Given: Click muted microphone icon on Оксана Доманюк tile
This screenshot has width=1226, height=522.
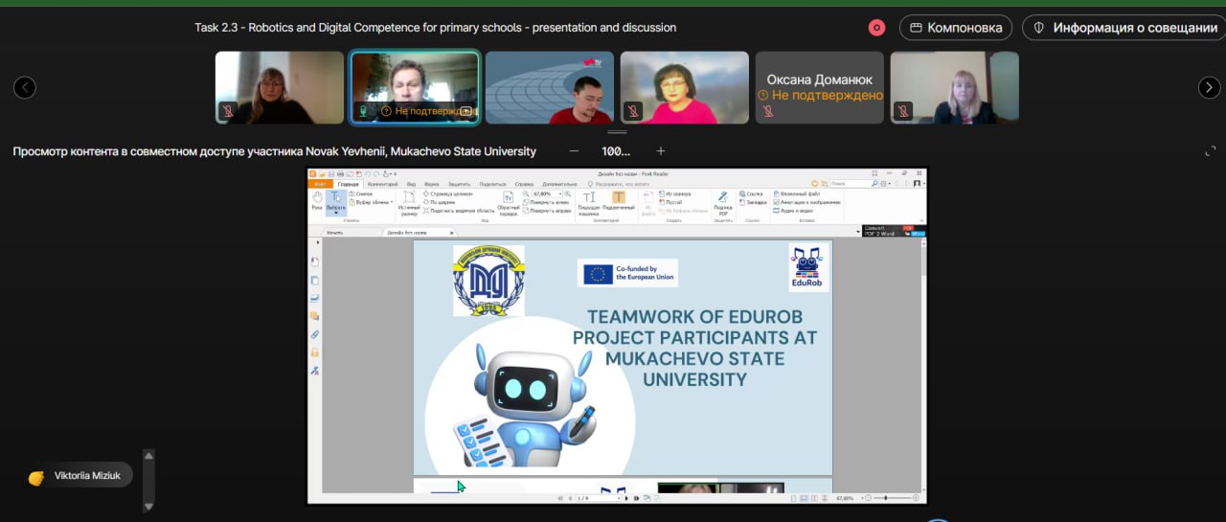Looking at the screenshot, I should (x=767, y=111).
